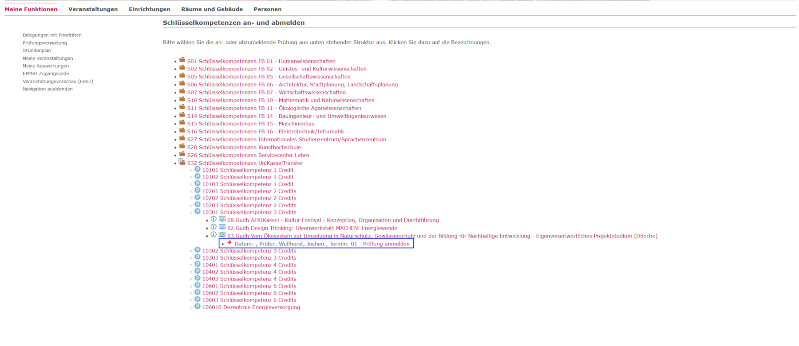Viewport: 799px width, 346px height.
Task: Click the P icon beside 106010 Dezentrale Energieversorgung
Action: (198, 307)
